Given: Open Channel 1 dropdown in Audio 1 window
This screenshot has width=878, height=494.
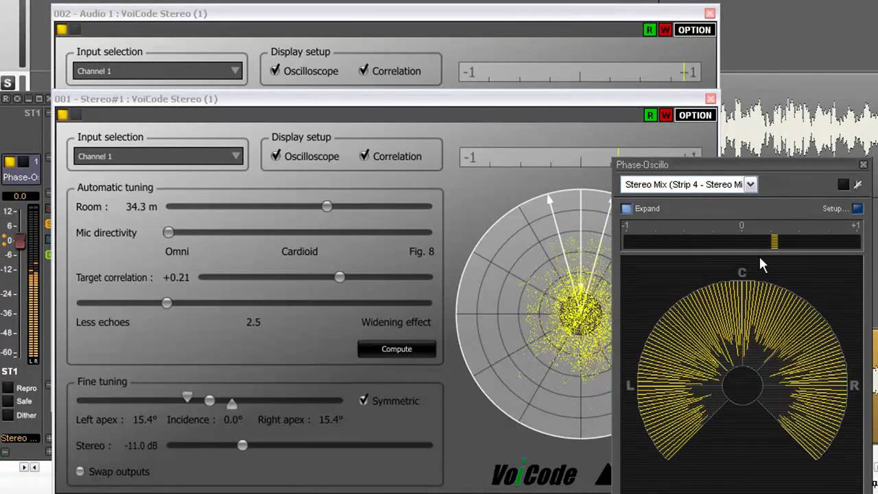Looking at the screenshot, I should coord(158,71).
